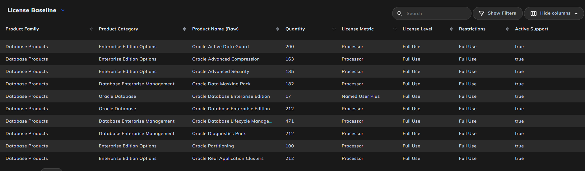Viewport: 585px width, 171px height.
Task: Click the truncated Oracle Database Lifecycle Manage… cell
Action: [232, 121]
